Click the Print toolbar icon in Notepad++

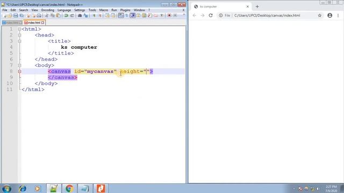point(39,16)
